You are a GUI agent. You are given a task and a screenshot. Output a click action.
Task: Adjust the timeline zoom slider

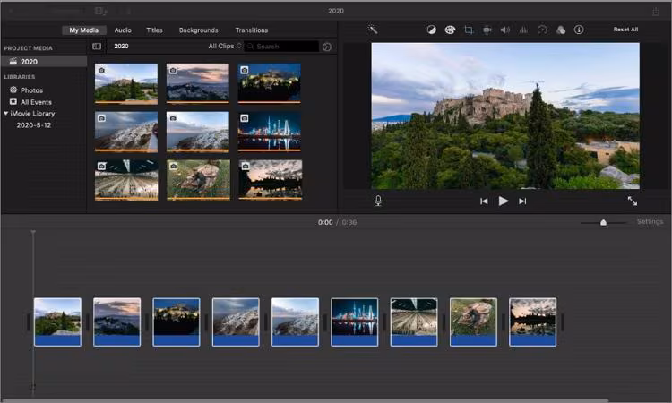click(x=603, y=222)
